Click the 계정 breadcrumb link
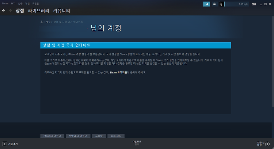The height and width of the screenshot is (149, 274). [48, 22]
